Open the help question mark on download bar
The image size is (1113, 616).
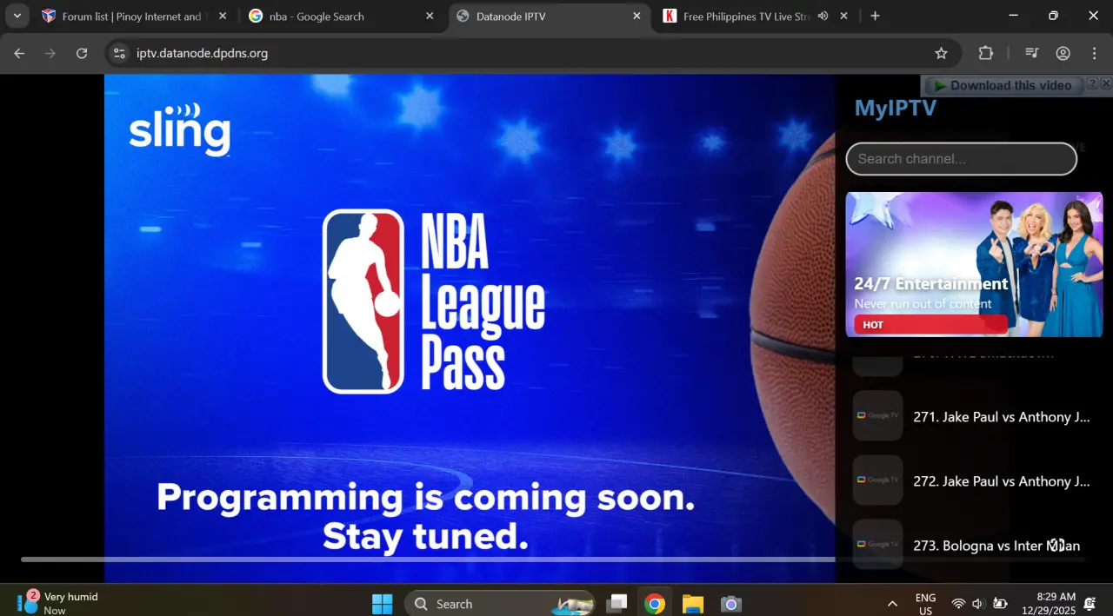(x=1092, y=83)
